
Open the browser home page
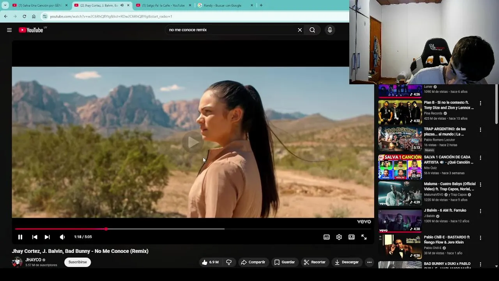click(x=34, y=16)
